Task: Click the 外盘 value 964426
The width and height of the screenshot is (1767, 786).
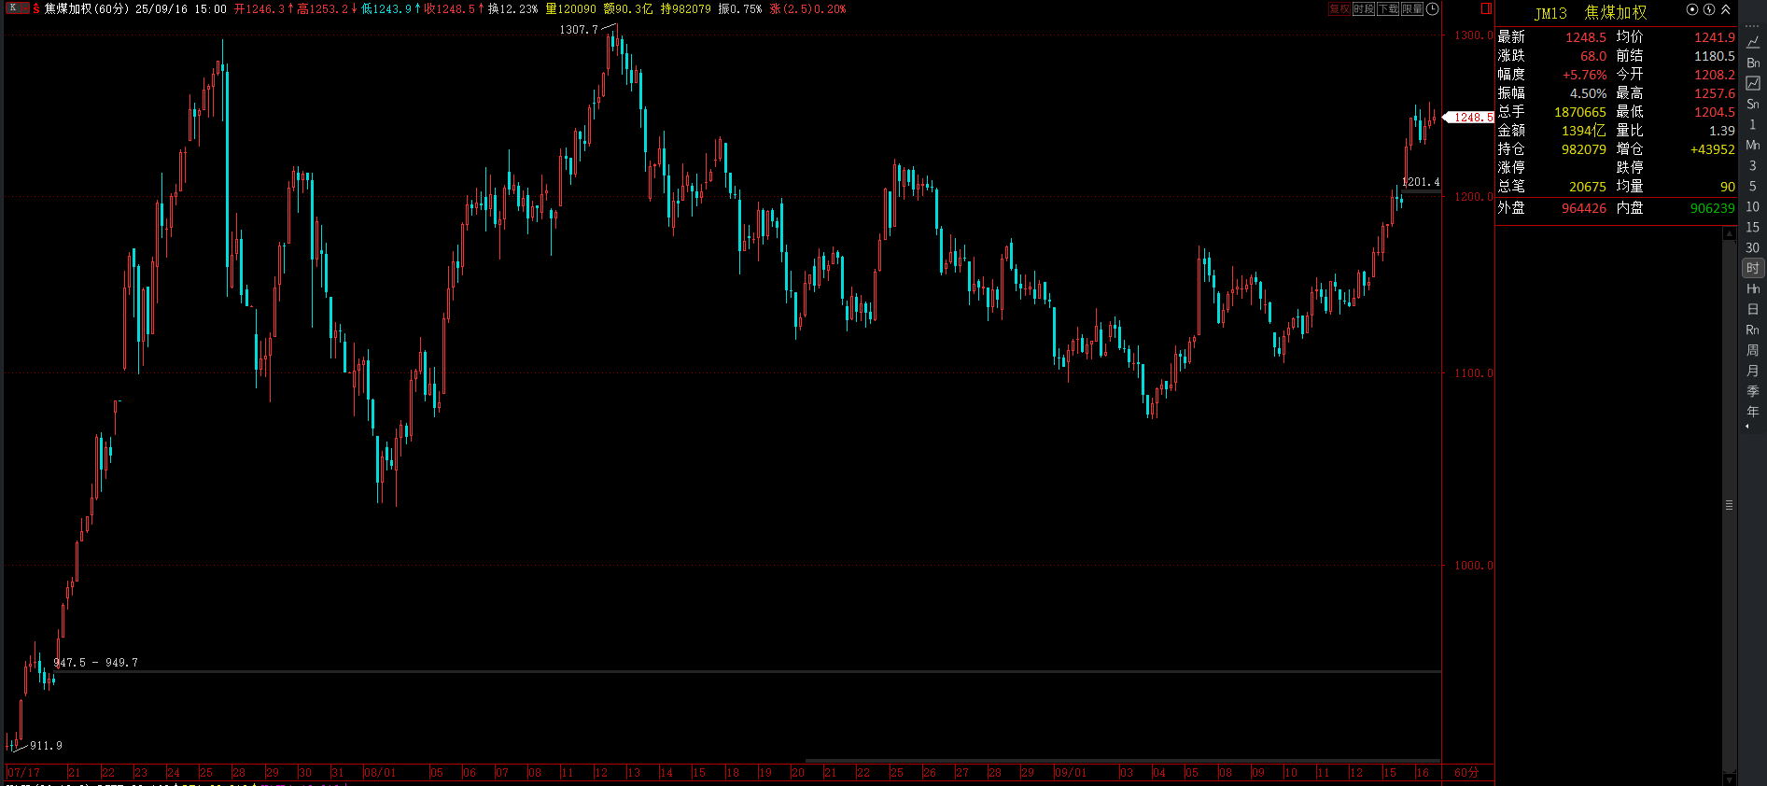Action: pos(1584,208)
